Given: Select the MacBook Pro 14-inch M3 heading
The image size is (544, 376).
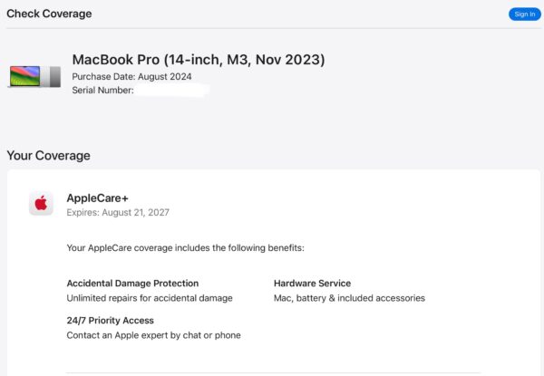Looking at the screenshot, I should coord(199,60).
